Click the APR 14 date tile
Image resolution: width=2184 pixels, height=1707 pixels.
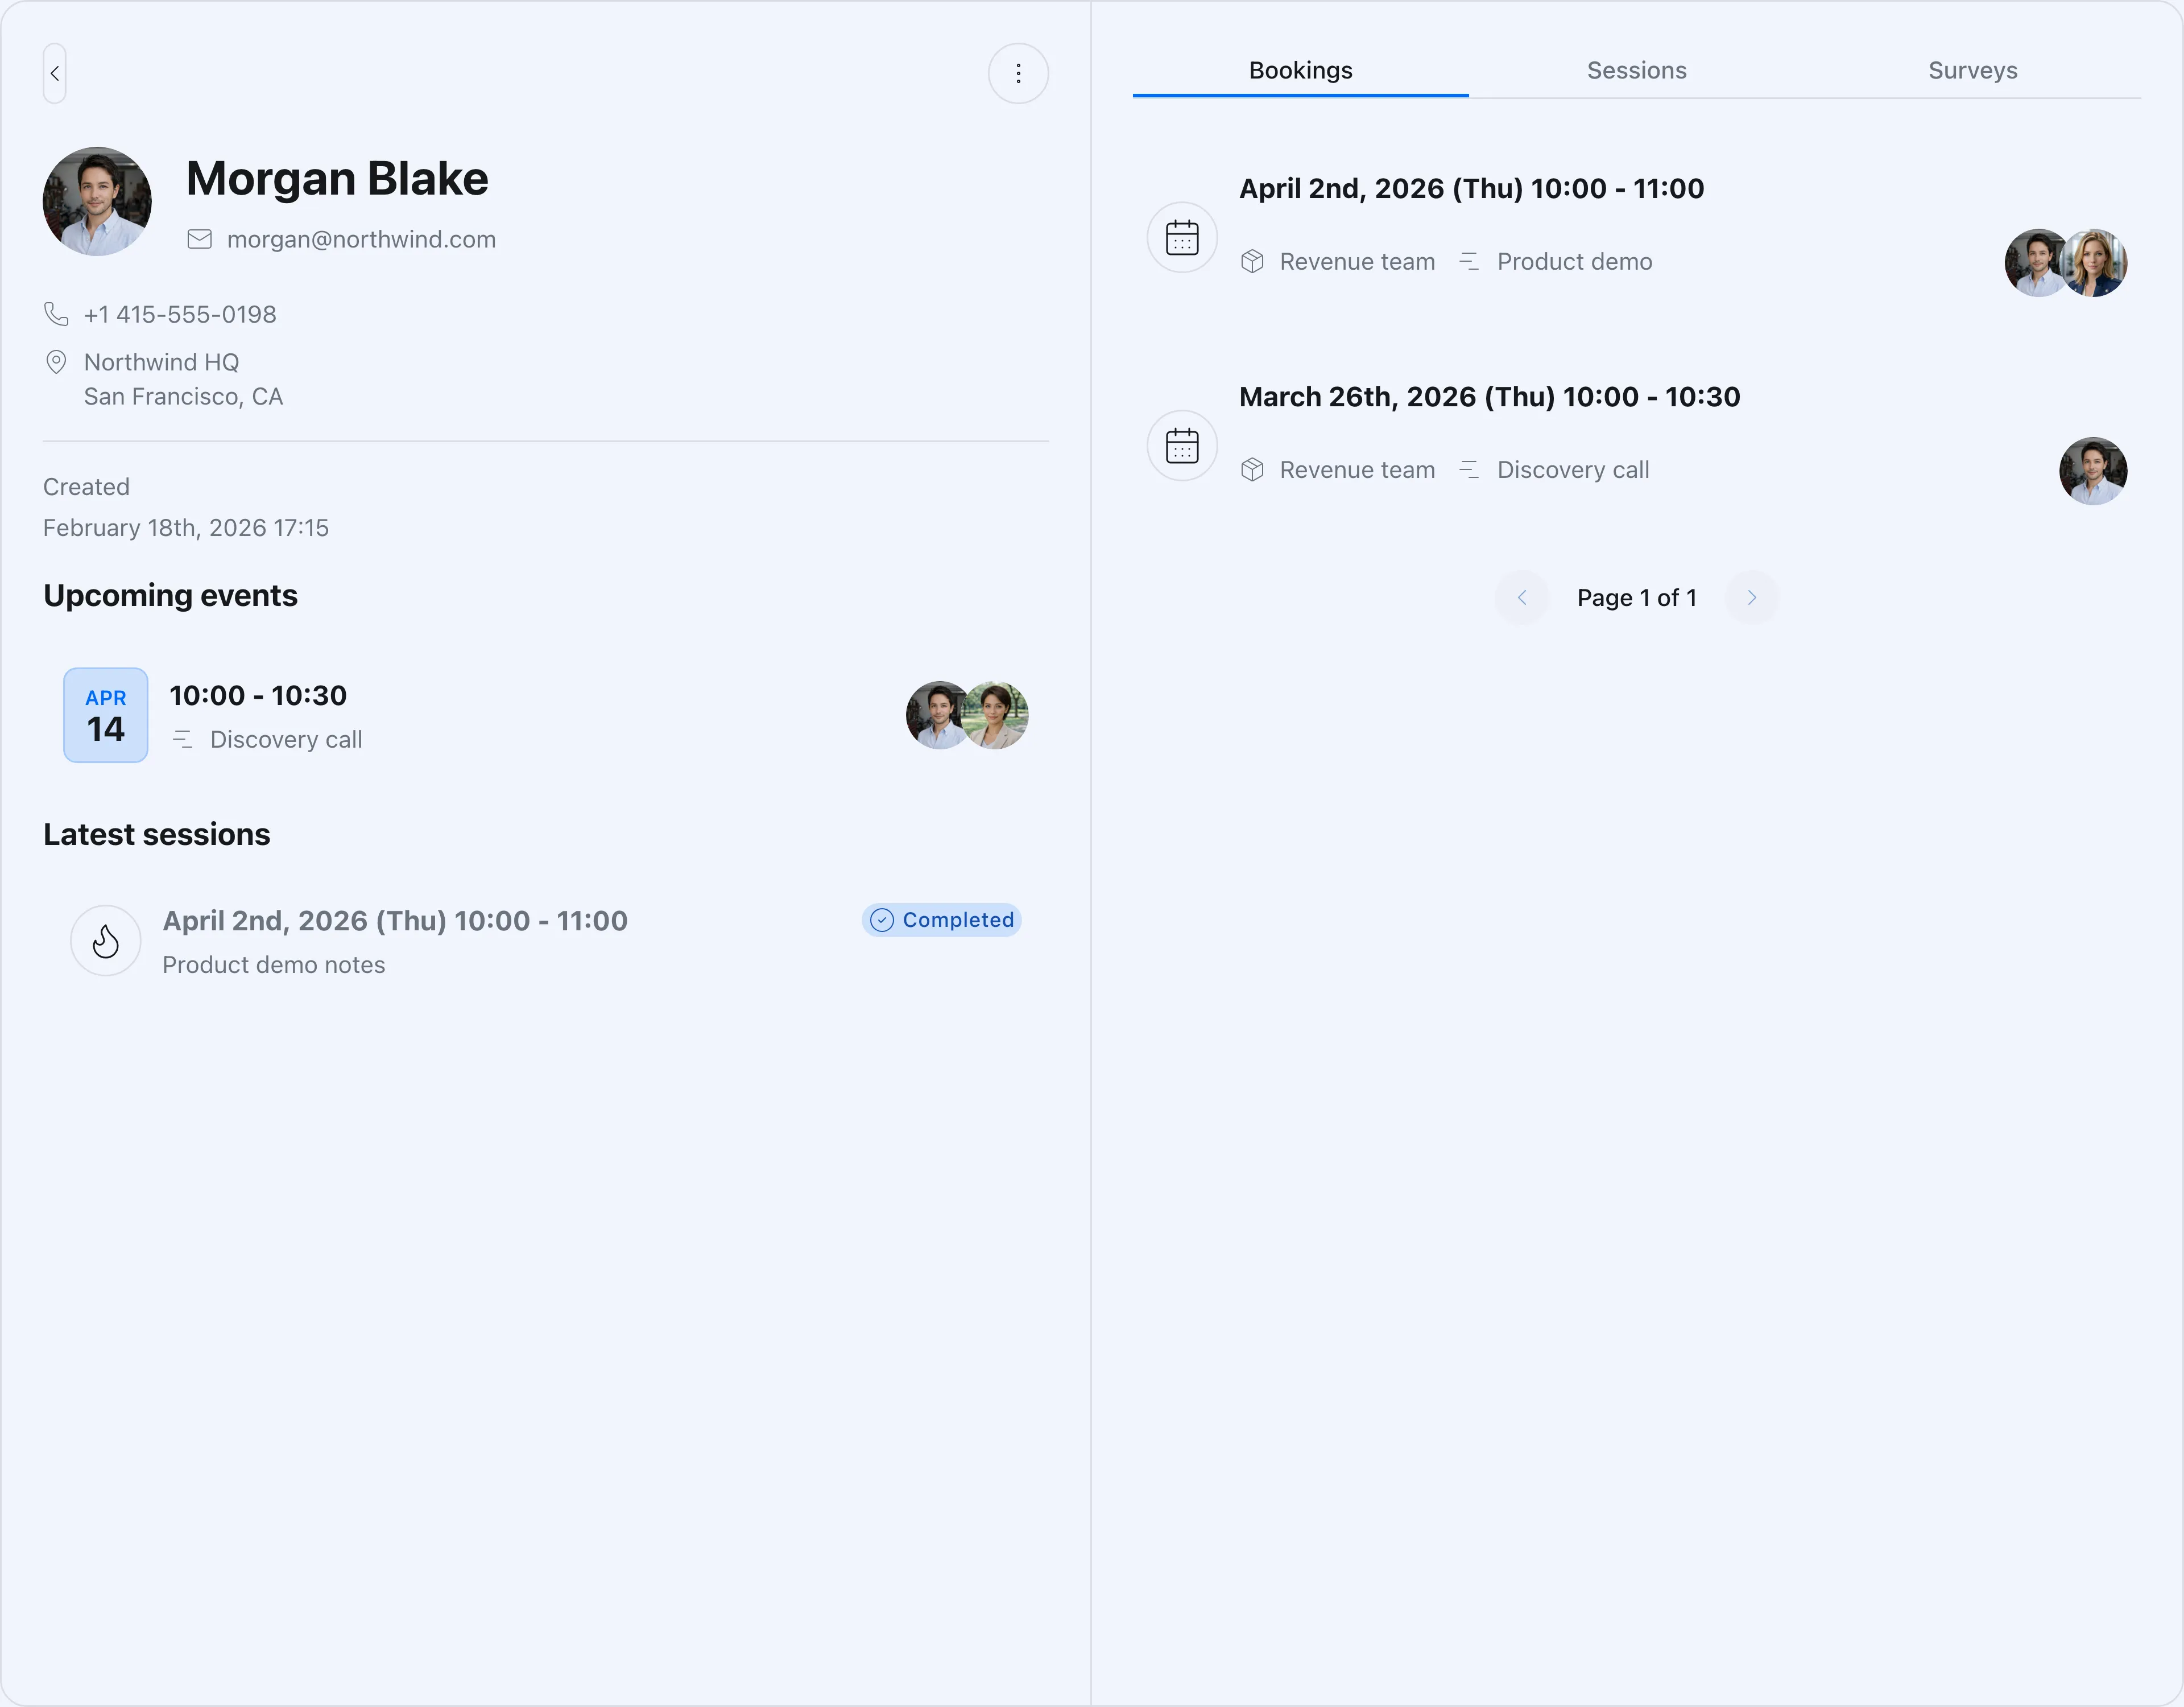click(x=106, y=715)
